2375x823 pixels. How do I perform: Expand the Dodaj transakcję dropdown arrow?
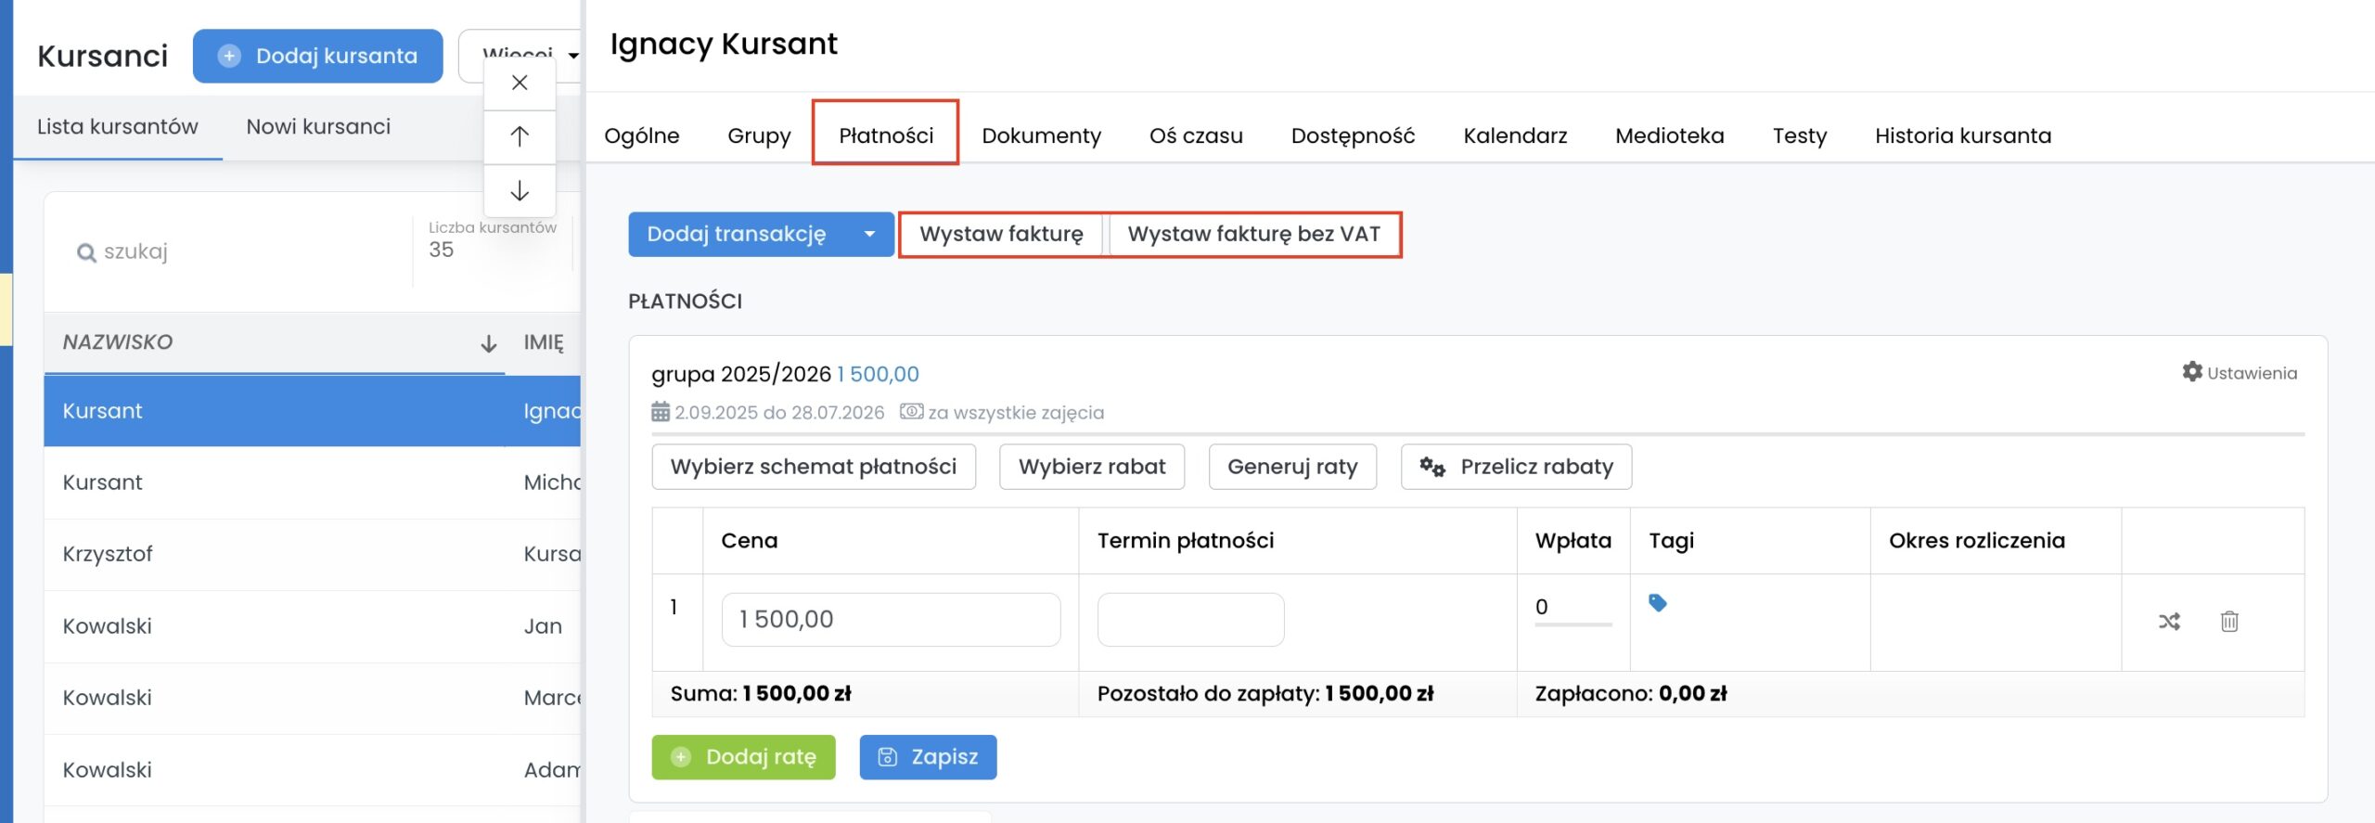tap(869, 235)
